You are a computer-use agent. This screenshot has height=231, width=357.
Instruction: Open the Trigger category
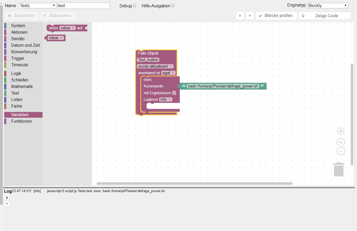pyautogui.click(x=23, y=58)
